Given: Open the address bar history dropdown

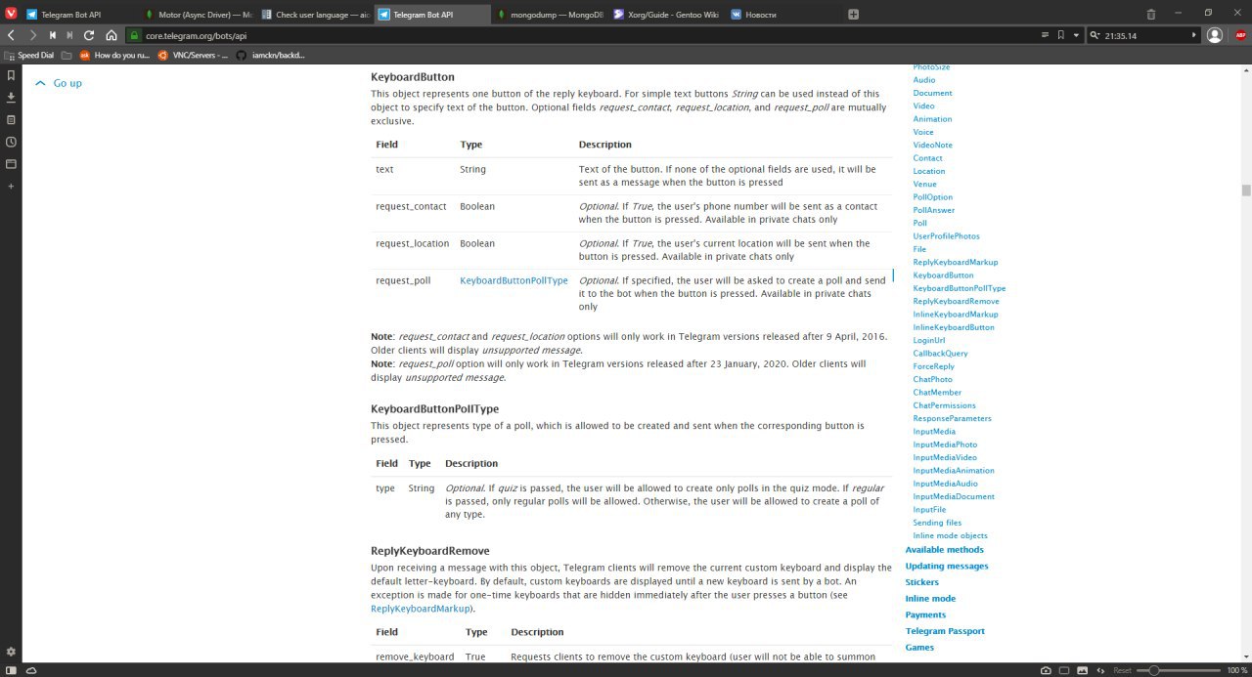Looking at the screenshot, I should [x=1076, y=35].
